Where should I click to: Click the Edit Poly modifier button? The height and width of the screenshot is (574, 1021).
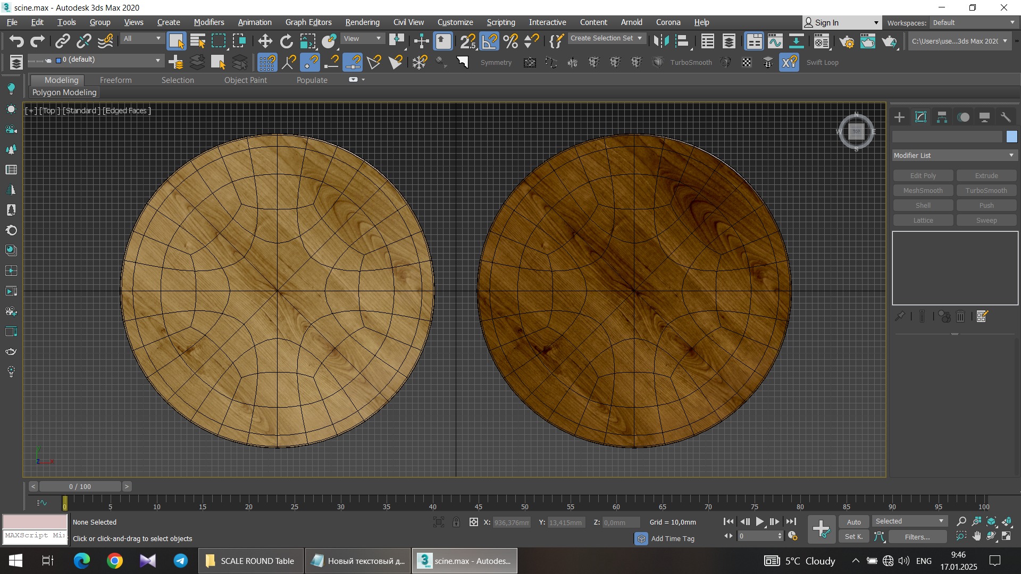(923, 175)
